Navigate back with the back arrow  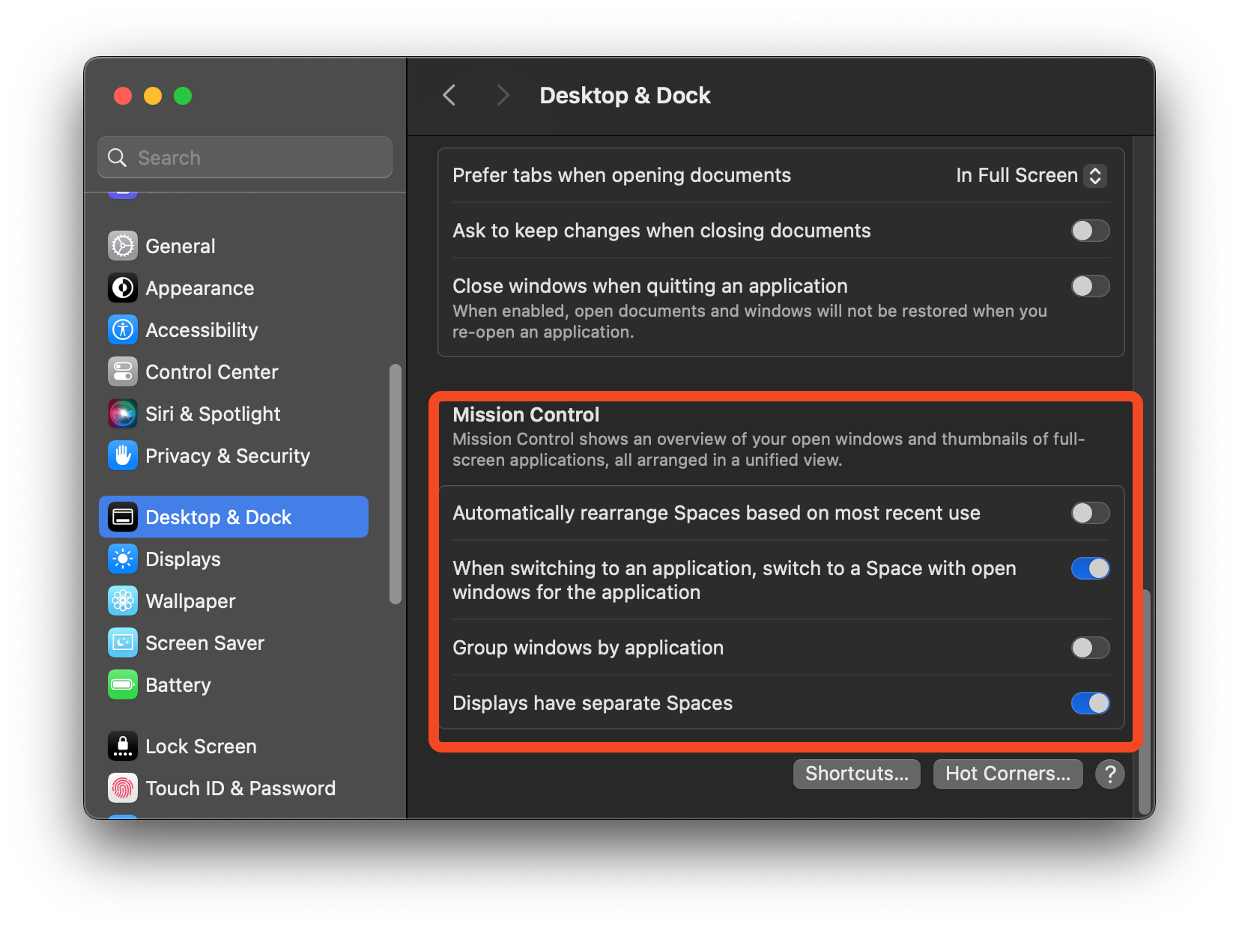(x=449, y=95)
